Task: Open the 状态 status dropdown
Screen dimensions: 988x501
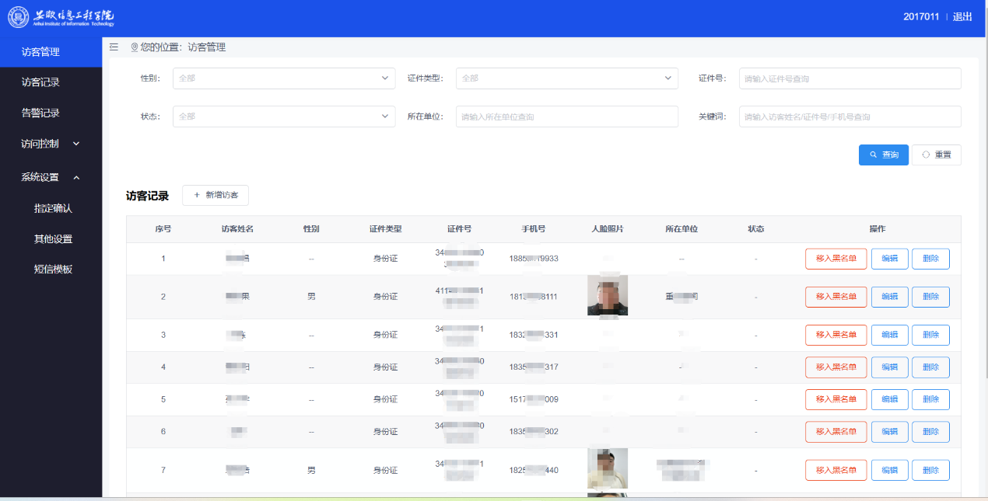Action: point(284,117)
